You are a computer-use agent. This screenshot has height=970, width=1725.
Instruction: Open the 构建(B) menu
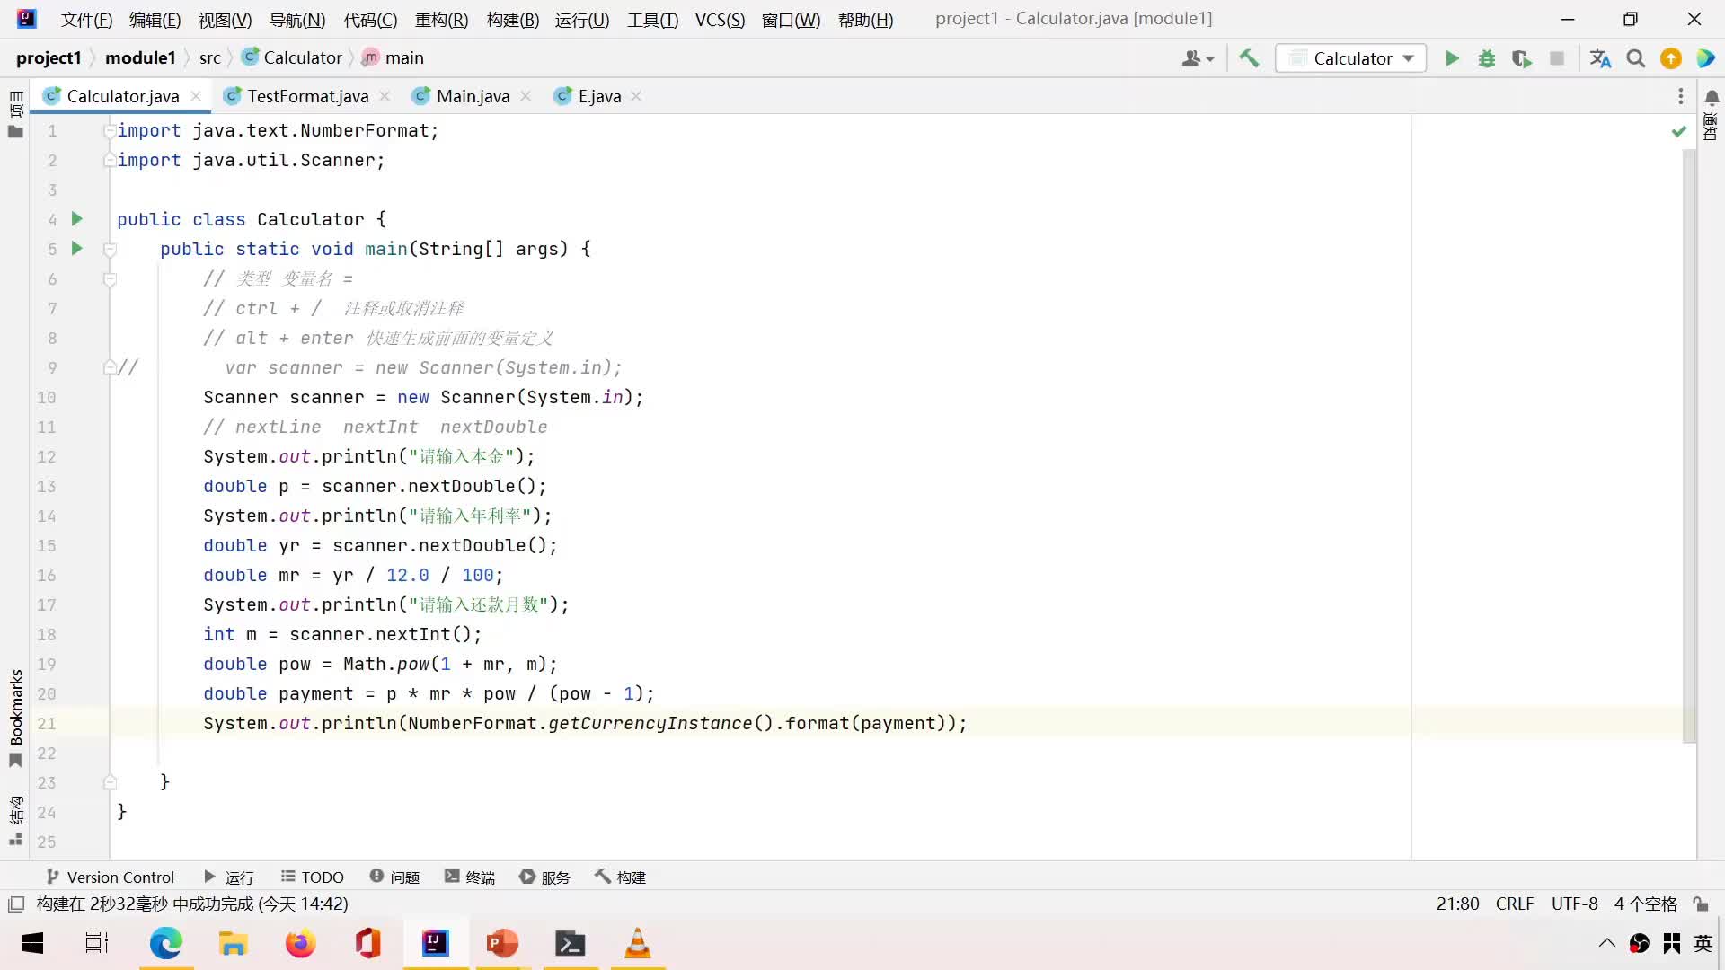[x=512, y=20]
